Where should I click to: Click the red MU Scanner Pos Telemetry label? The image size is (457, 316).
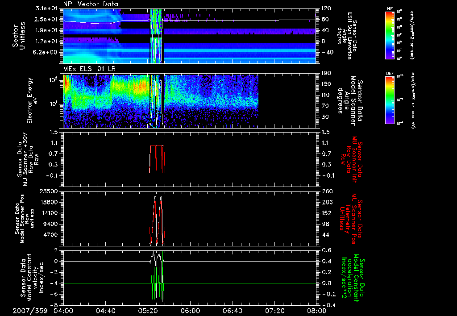click(351, 219)
